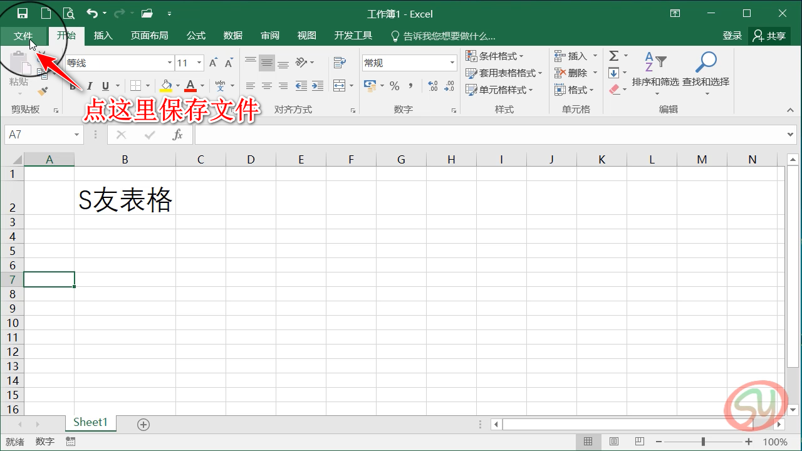The image size is (802, 451).
Task: Click the wén phonetic guide icon
Action: [220, 86]
